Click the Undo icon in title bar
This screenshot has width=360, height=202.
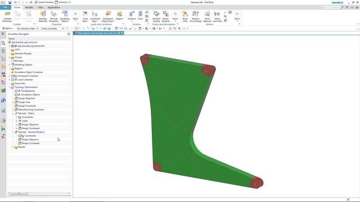pyautogui.click(x=15, y=2)
